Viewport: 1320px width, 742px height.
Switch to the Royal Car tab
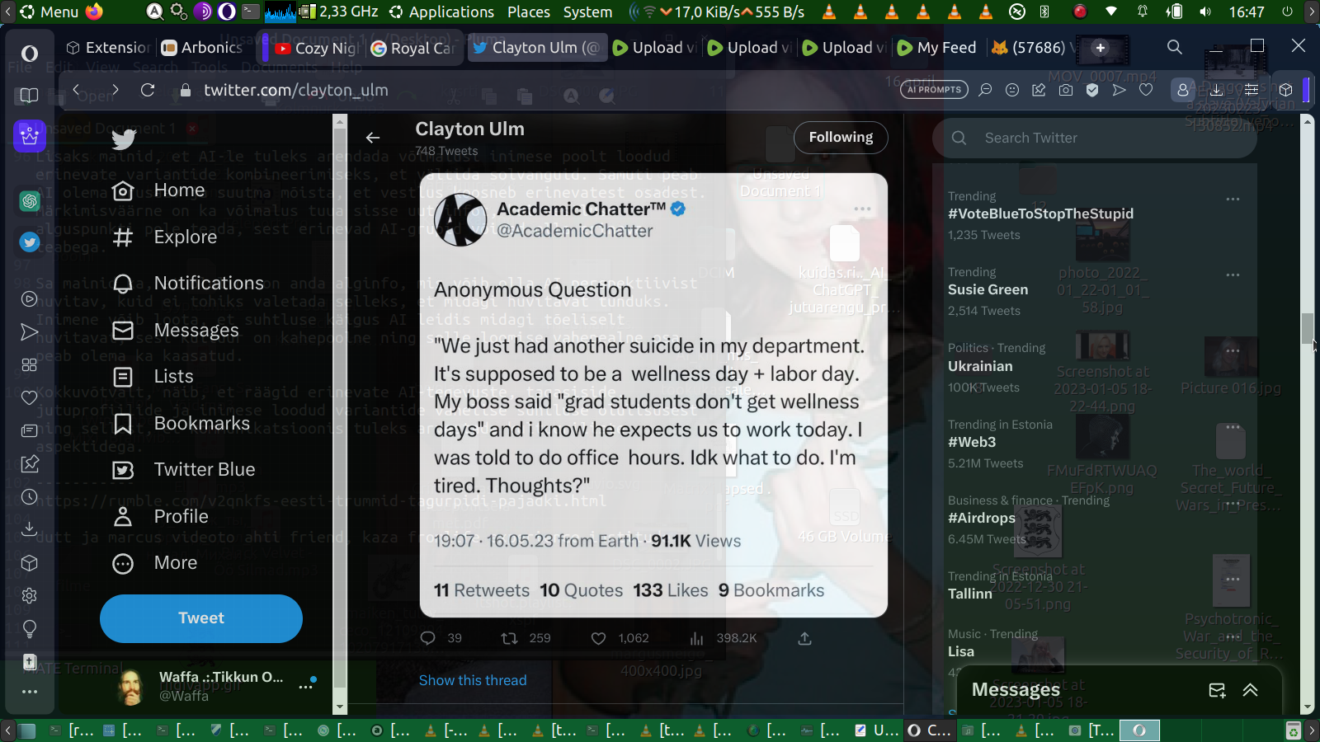pos(413,48)
